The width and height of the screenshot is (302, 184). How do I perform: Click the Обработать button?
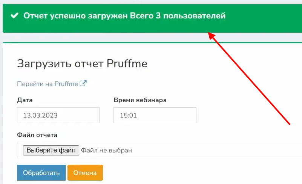41,173
